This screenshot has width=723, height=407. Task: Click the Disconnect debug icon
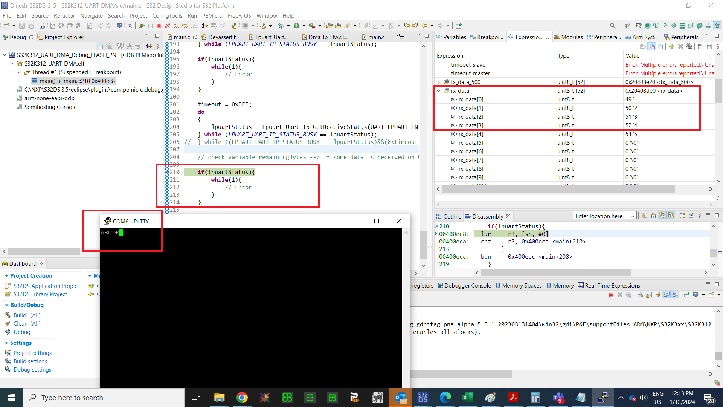168,26
